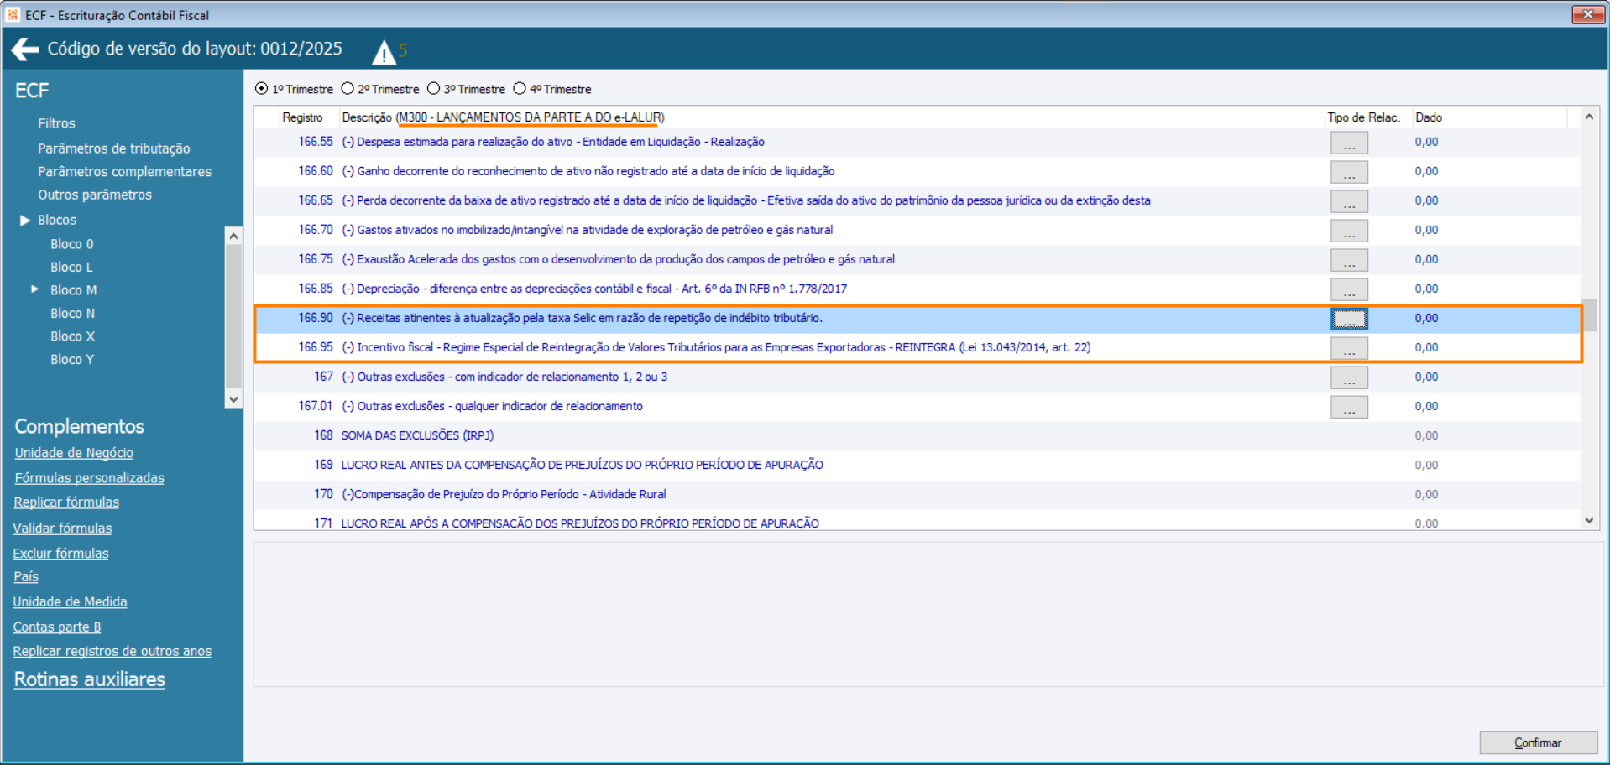Click the table scrollbar up arrow
The width and height of the screenshot is (1610, 765).
tap(1589, 117)
